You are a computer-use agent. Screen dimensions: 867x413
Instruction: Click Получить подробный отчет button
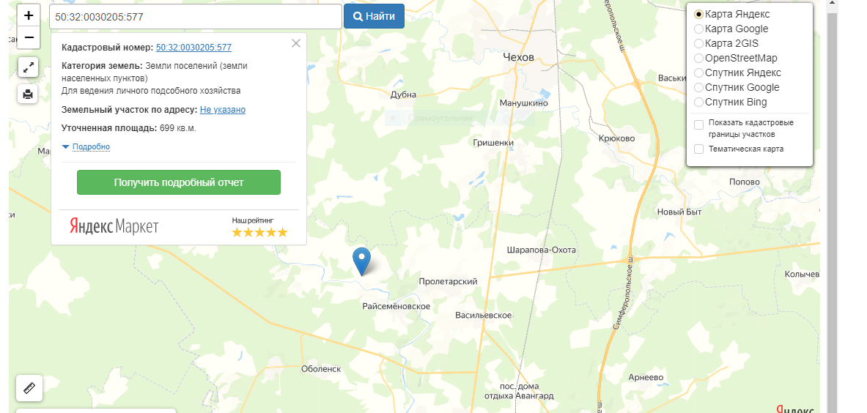click(x=179, y=182)
